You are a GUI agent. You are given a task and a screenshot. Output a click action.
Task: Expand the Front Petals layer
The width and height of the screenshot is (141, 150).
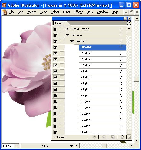click(67, 29)
